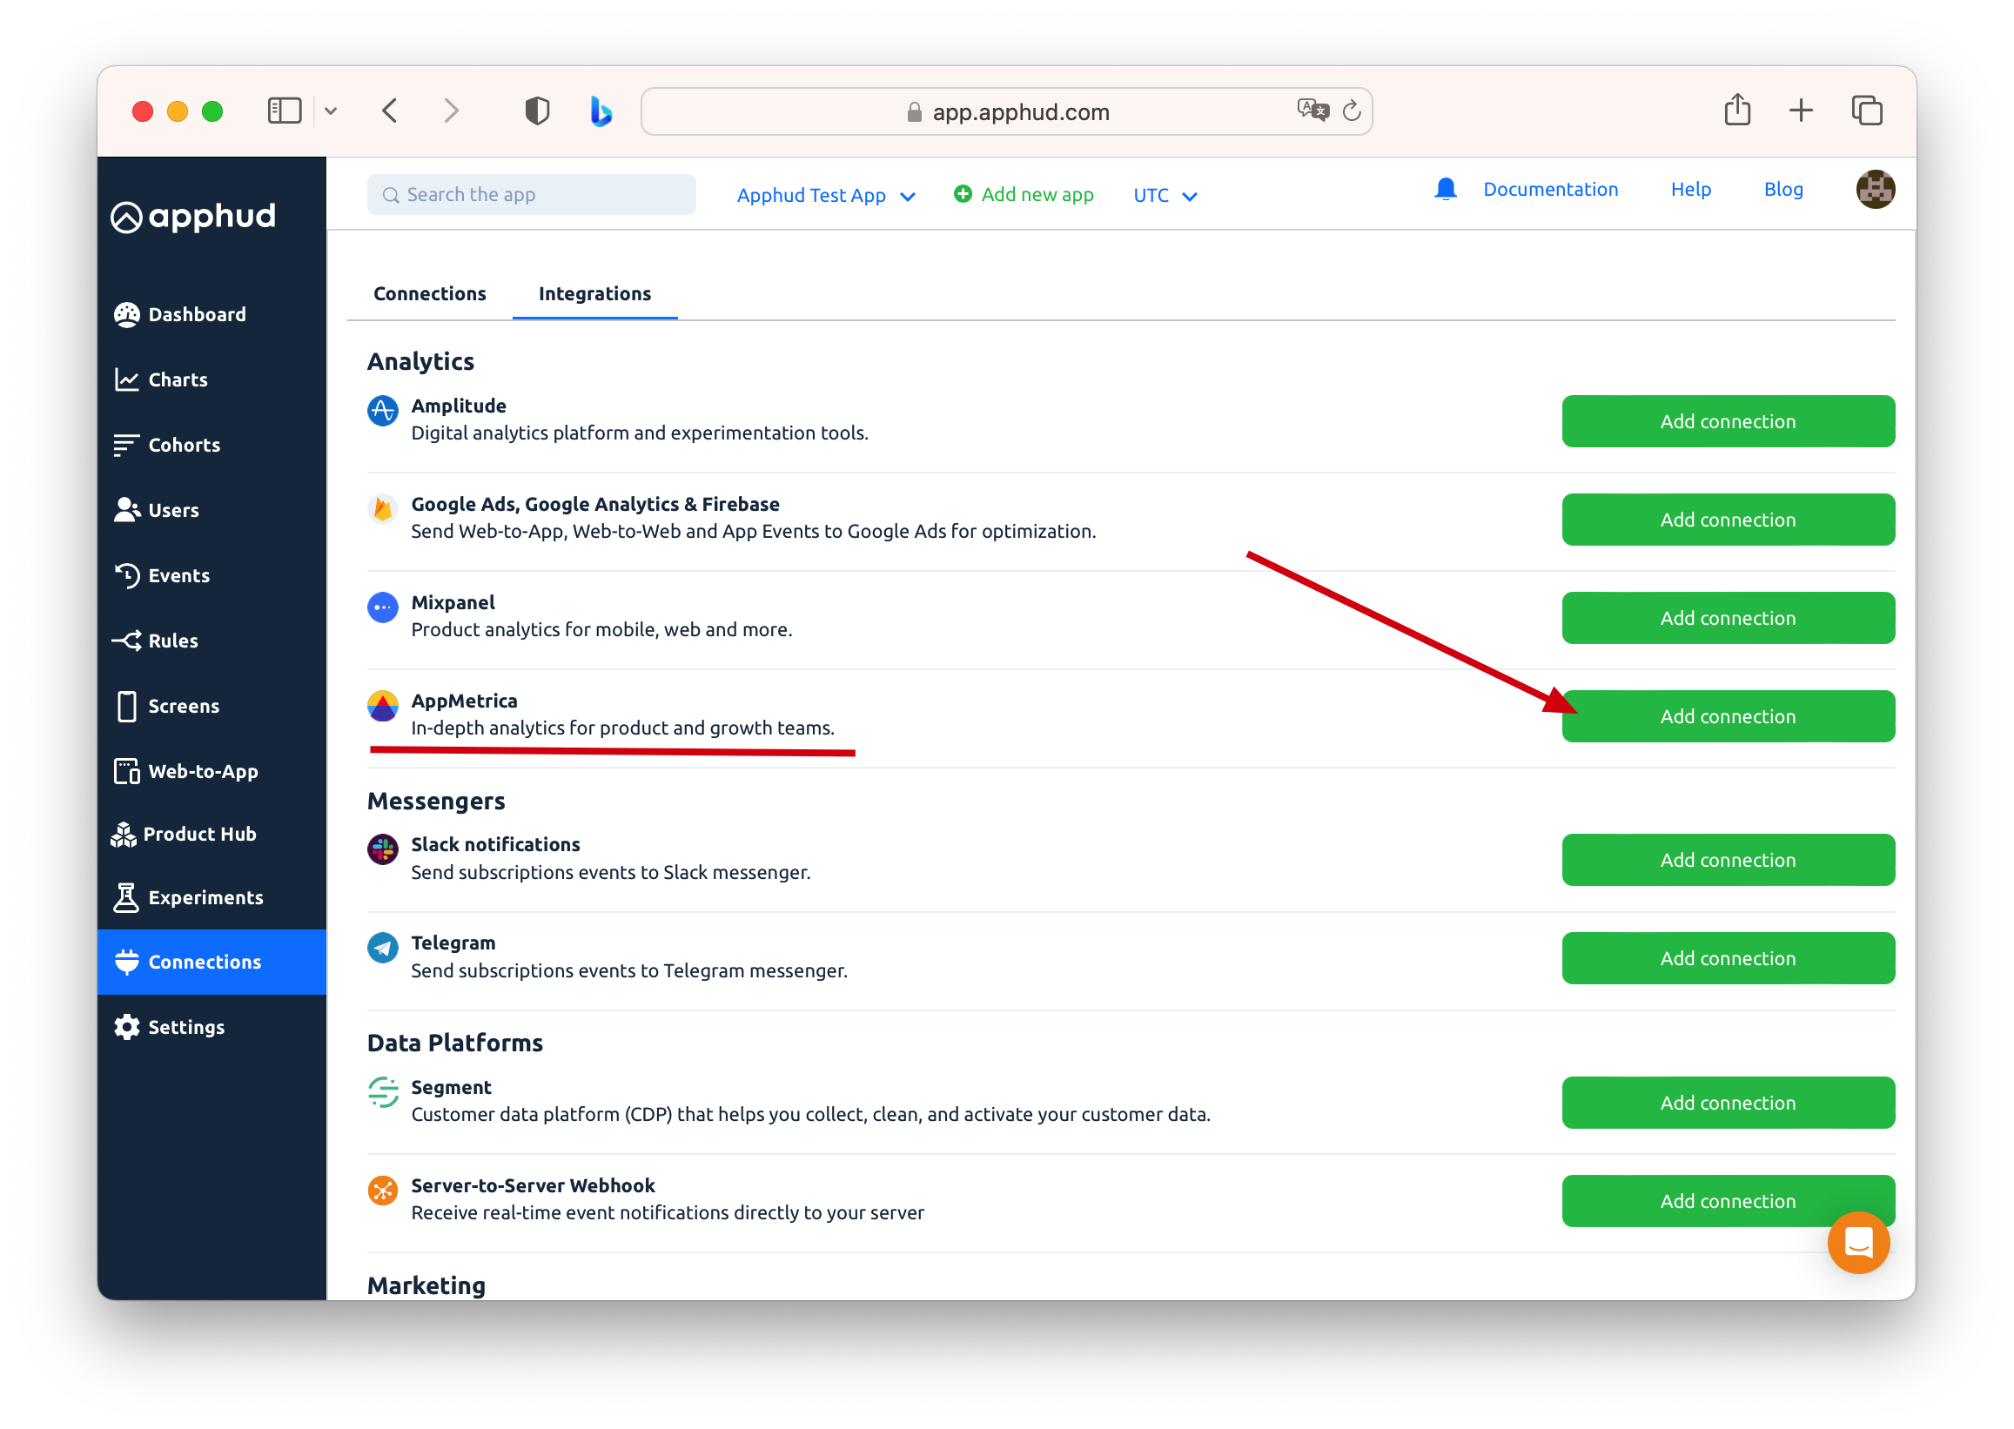The width and height of the screenshot is (2014, 1429).
Task: Click the page reload icon in address bar
Action: pyautogui.click(x=1352, y=111)
